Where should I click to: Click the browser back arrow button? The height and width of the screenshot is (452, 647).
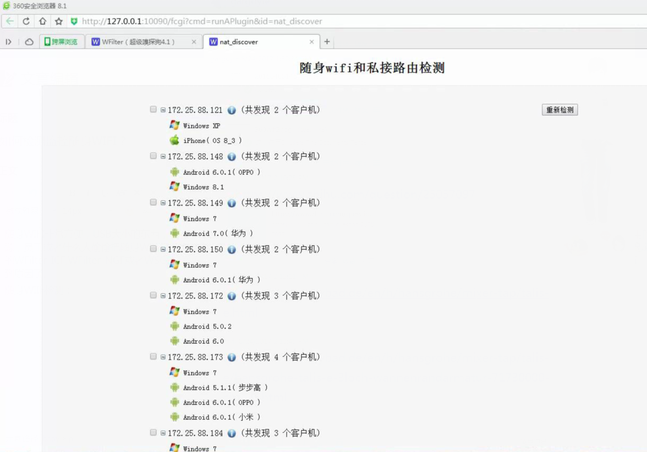click(x=10, y=21)
